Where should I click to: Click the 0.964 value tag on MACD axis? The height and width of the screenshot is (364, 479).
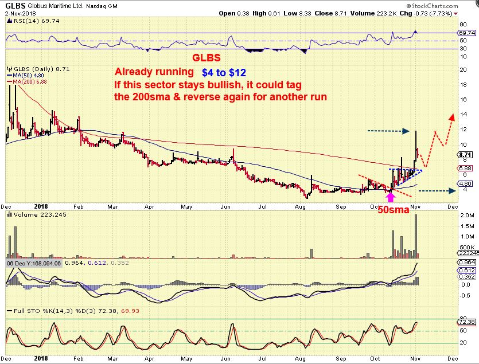(467, 263)
